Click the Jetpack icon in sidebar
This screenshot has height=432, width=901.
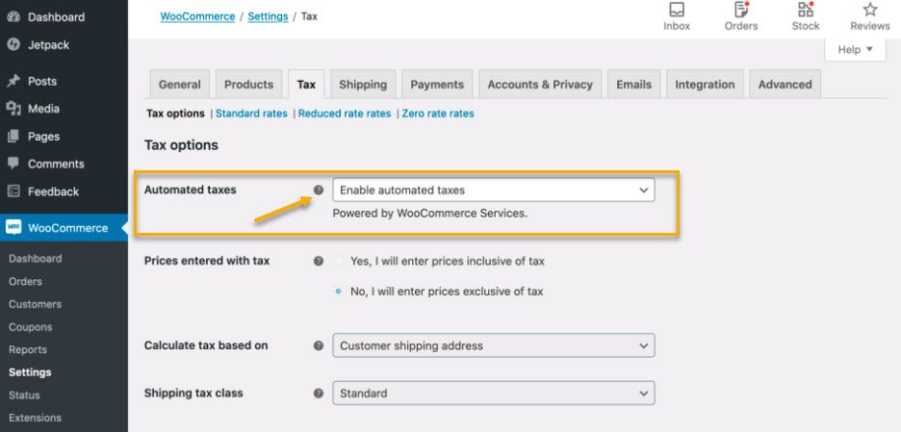13,45
